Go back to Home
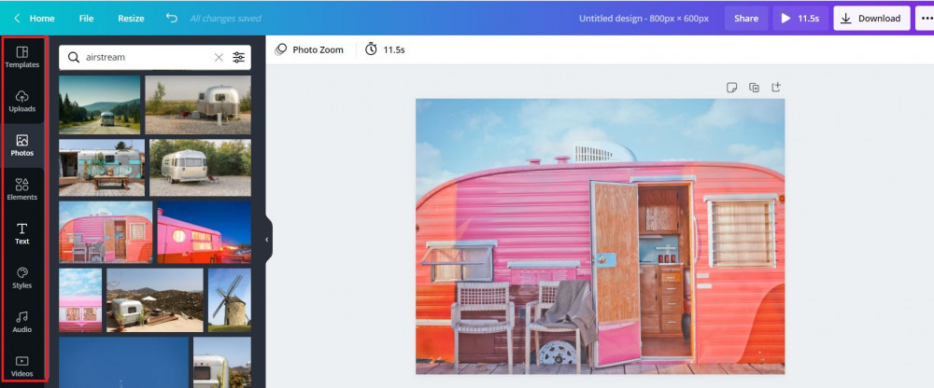 click(x=42, y=19)
